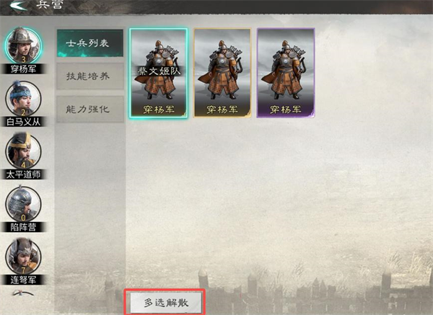Image resolution: width=433 pixels, height=315 pixels.
Task: Select the 太平道师 portrait icon
Action: (23, 151)
